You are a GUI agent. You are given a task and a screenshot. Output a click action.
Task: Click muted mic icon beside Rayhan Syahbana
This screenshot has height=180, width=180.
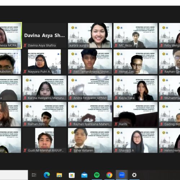71,124
